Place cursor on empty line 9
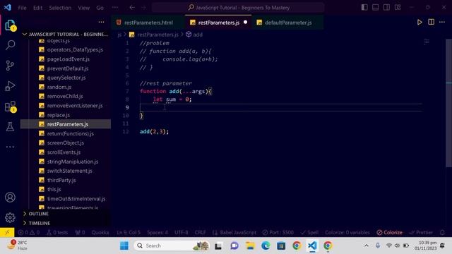452x254 pixels. point(281,107)
